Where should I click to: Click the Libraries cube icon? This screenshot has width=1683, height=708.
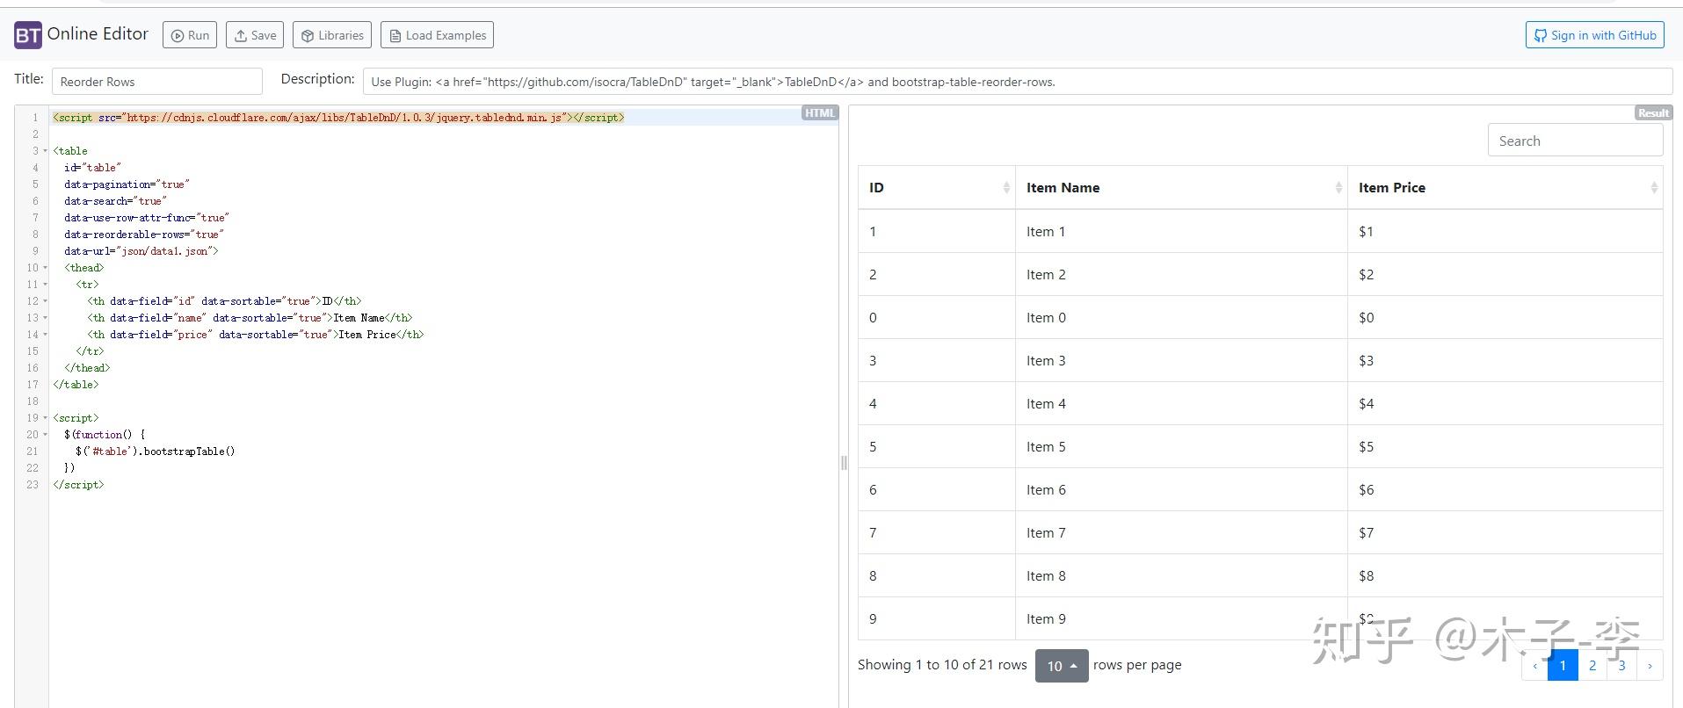(x=308, y=36)
